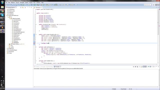Click the Run External Tools icon
Screen dimensions: 160x90
tap(38, 5)
